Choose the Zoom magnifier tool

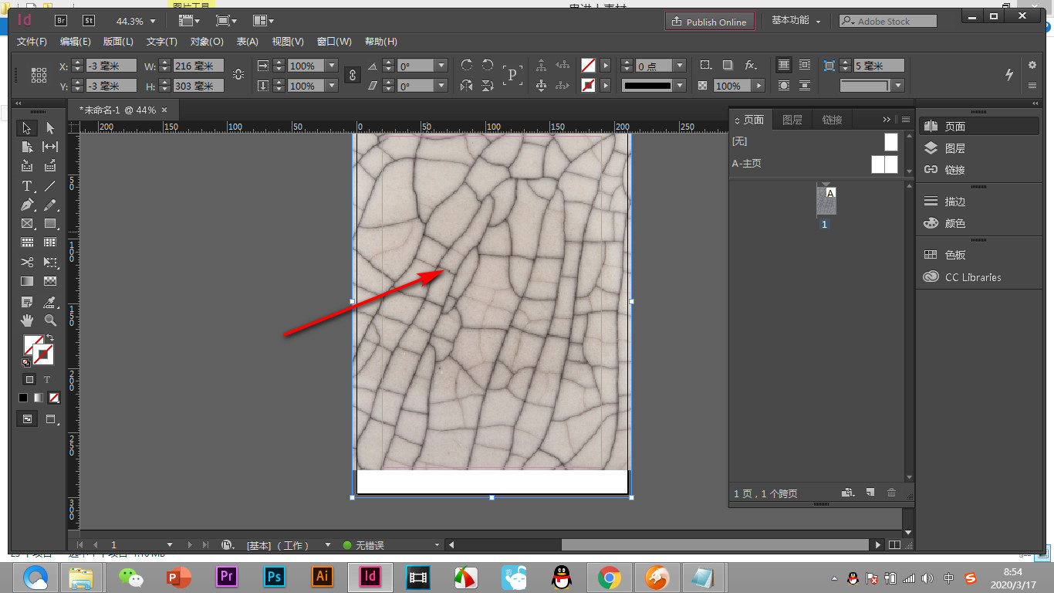[50, 320]
